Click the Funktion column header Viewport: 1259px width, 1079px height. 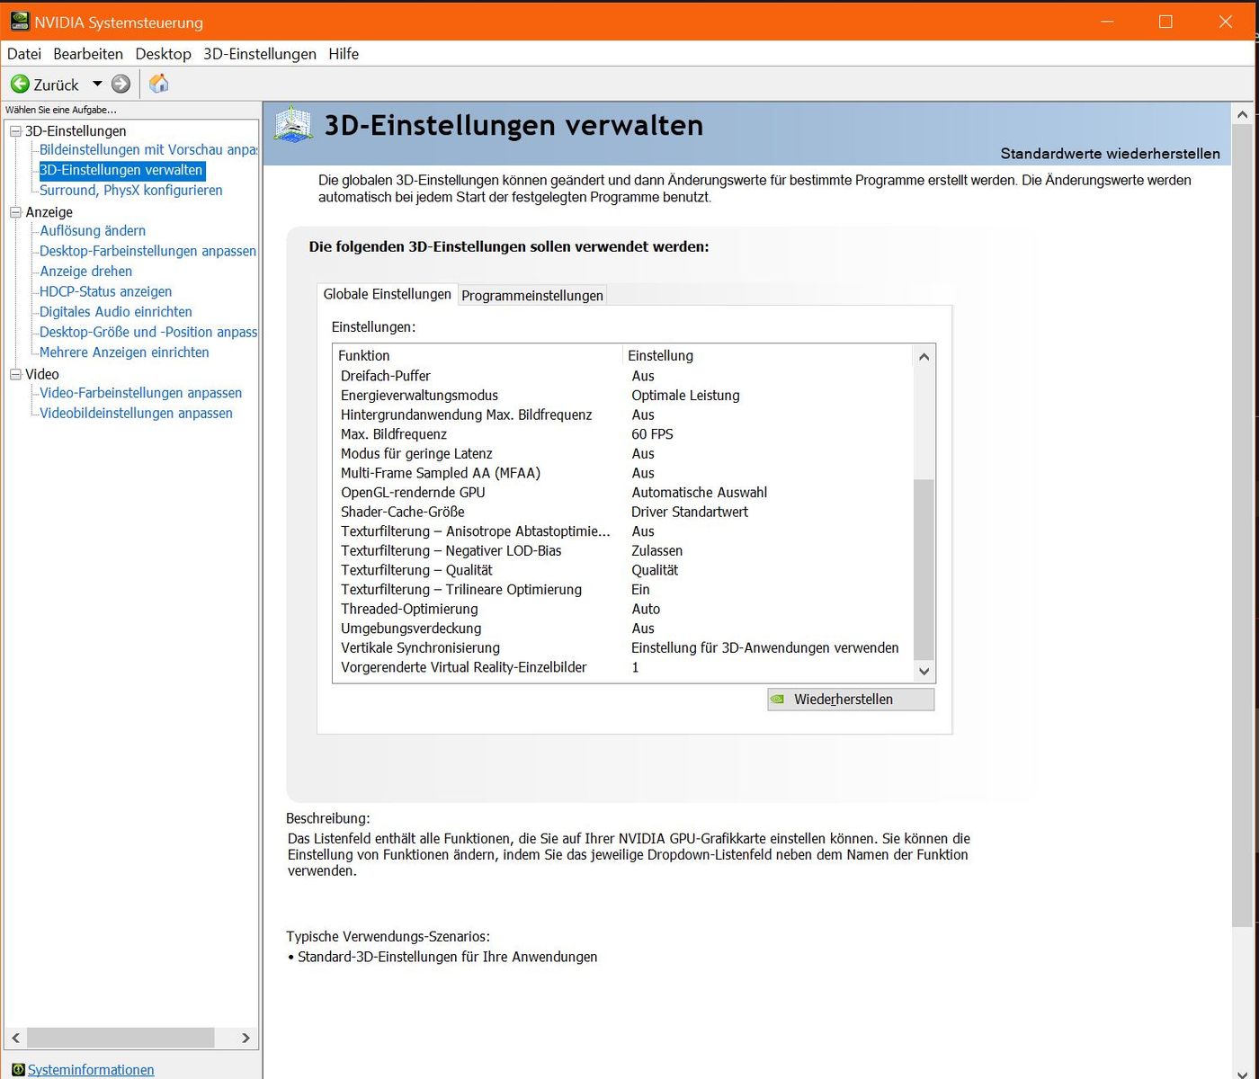click(478, 356)
